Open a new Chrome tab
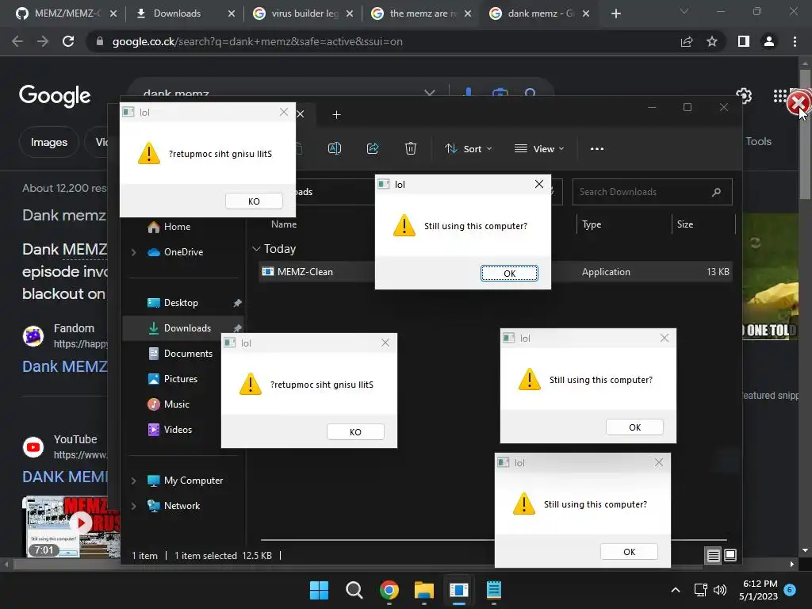The image size is (812, 609). click(615, 13)
